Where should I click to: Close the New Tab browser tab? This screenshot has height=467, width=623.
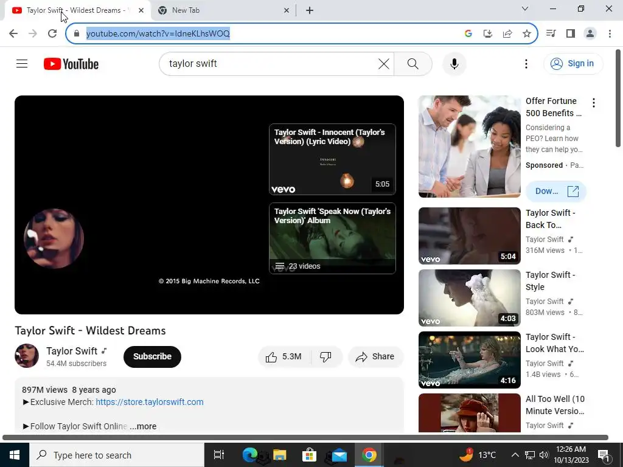(287, 10)
